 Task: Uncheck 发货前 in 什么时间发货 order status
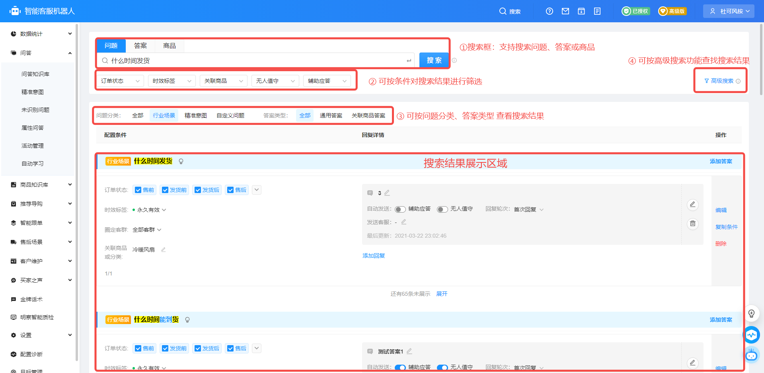coord(165,190)
